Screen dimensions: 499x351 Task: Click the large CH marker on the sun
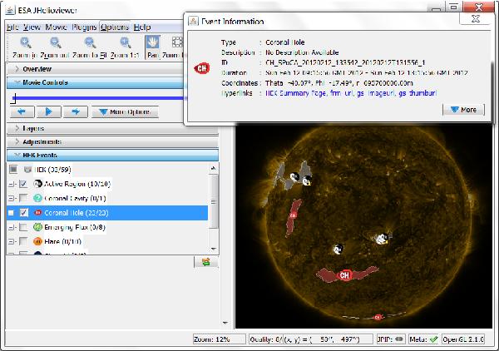[344, 275]
